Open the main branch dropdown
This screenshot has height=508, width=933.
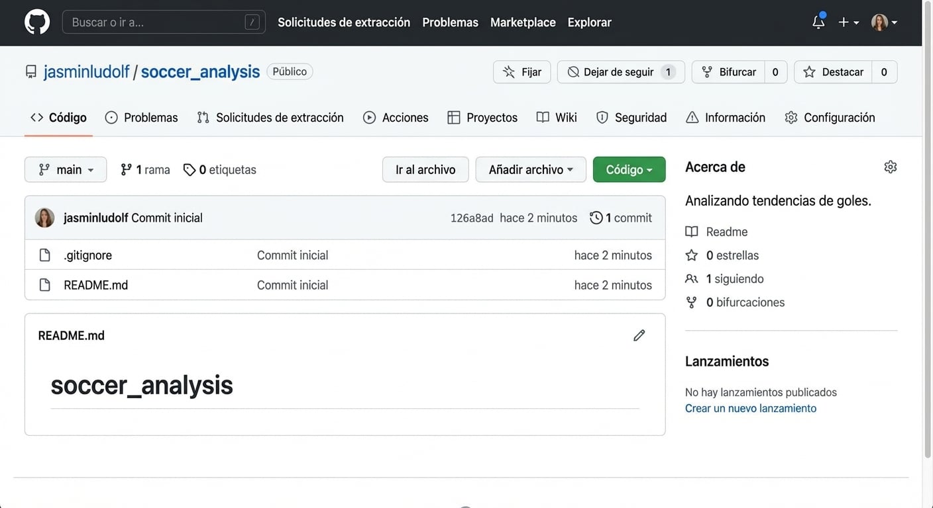coord(66,169)
